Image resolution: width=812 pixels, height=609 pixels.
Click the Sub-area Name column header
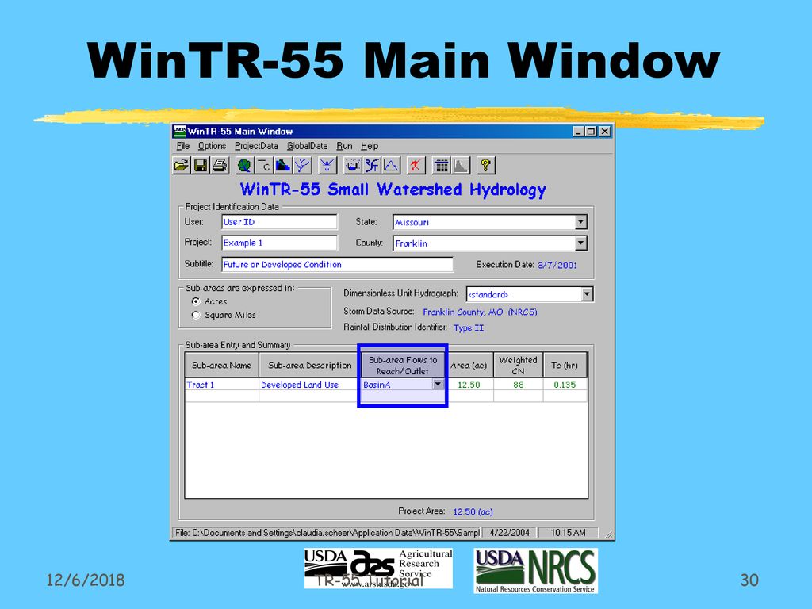[222, 365]
